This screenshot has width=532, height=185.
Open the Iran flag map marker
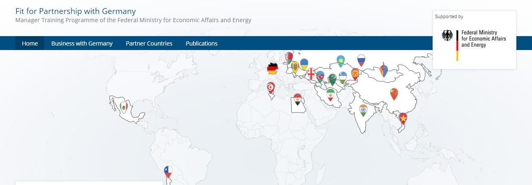click(x=330, y=95)
